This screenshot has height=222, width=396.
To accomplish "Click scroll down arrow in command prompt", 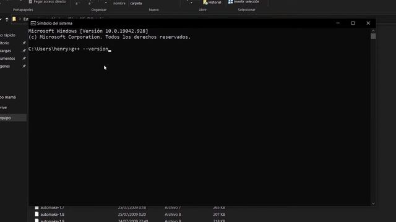I will 373,203.
